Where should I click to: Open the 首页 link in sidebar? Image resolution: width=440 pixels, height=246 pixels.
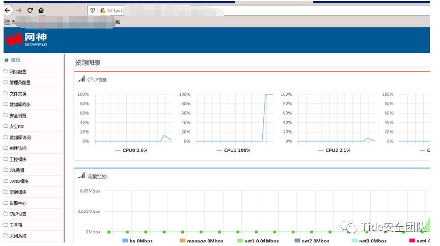pyautogui.click(x=15, y=60)
